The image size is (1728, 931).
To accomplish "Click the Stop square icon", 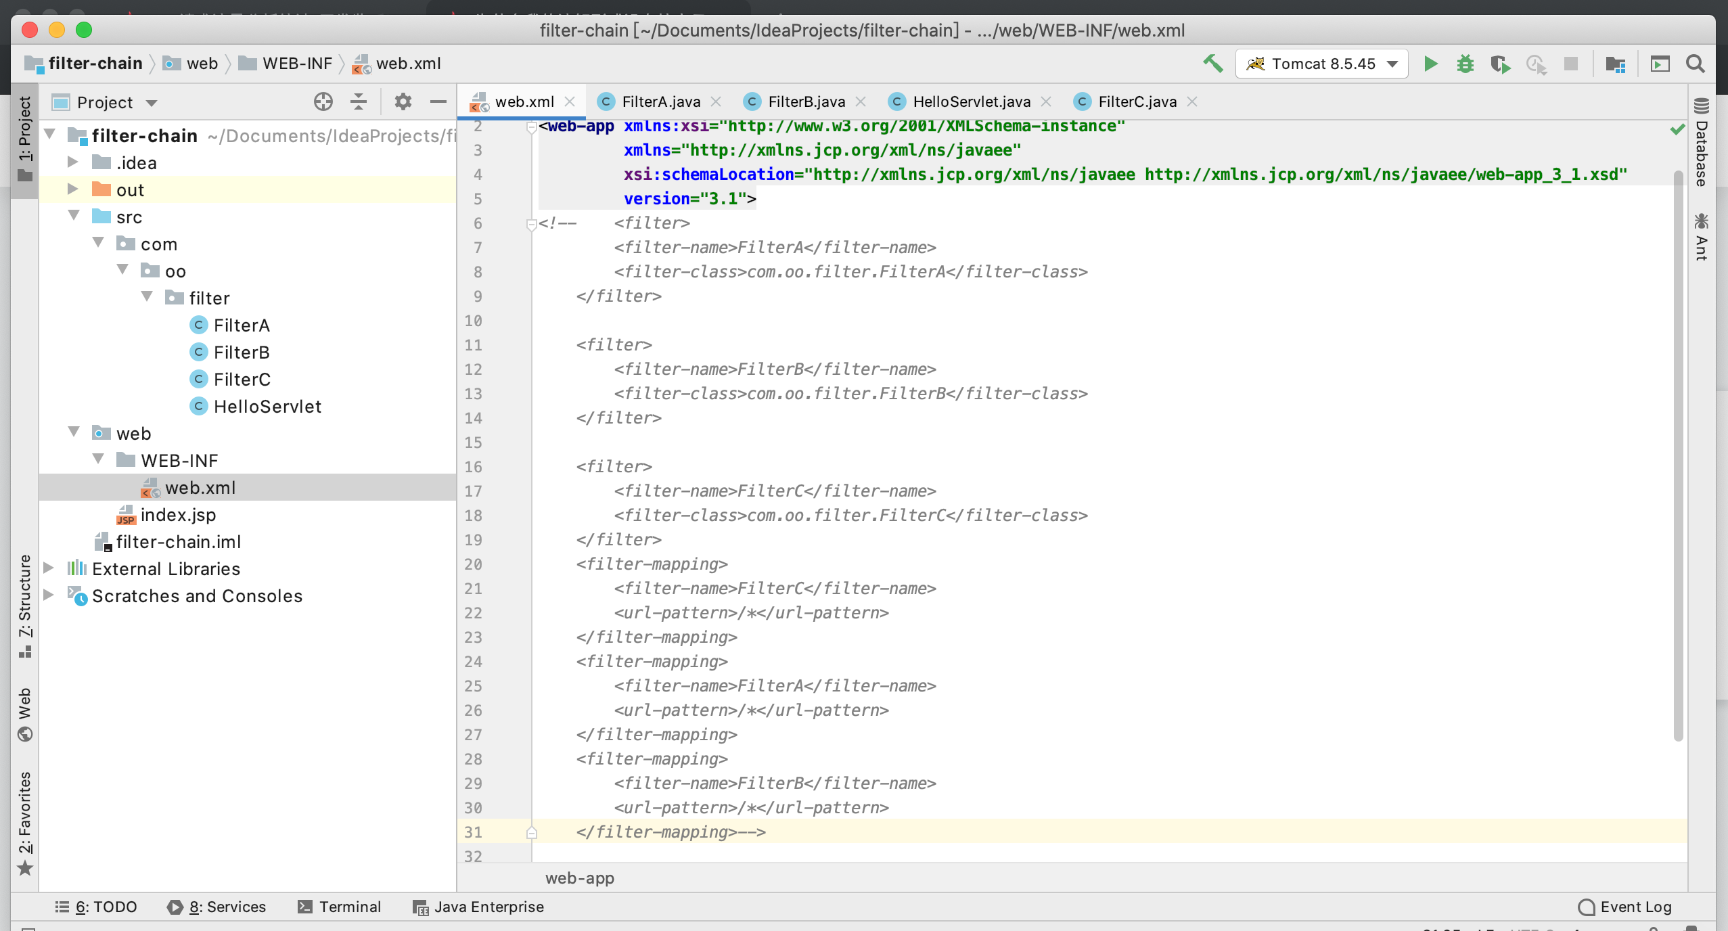I will tap(1571, 64).
